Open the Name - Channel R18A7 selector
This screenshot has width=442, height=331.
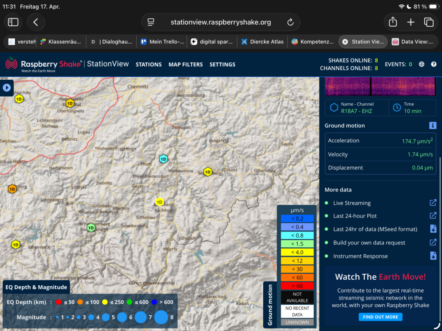point(357,108)
